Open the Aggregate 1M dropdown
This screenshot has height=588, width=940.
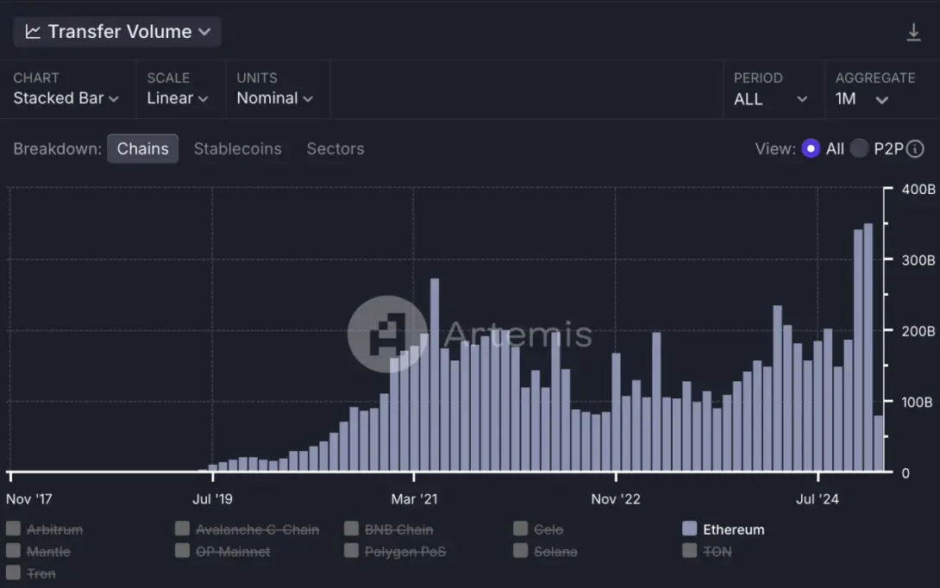click(862, 99)
